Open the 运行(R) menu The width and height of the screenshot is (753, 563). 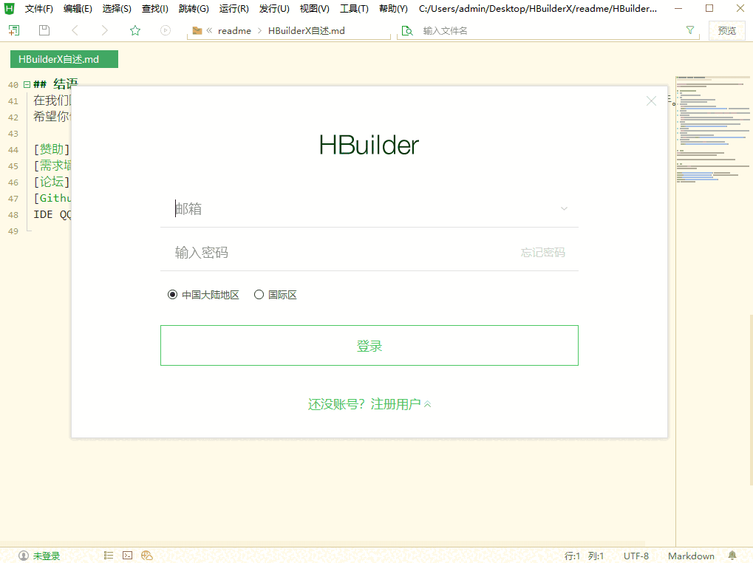coord(234,9)
